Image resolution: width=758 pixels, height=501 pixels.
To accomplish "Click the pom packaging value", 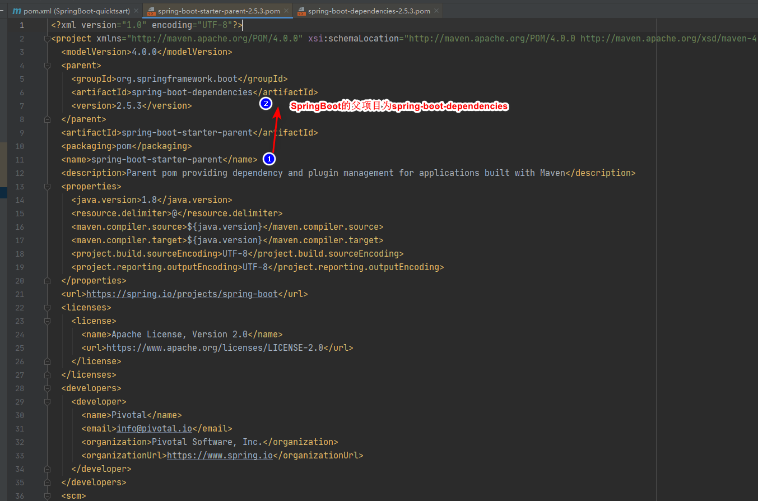I will tap(124, 146).
